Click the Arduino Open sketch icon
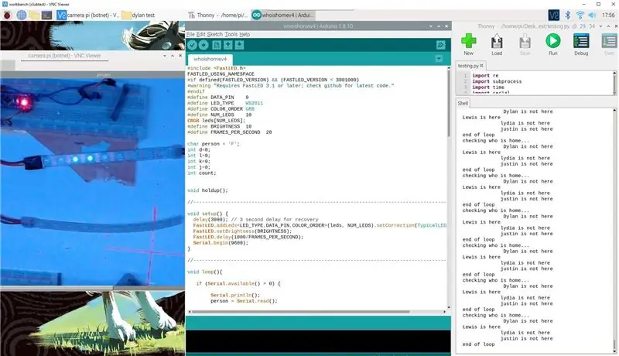Screen dimensions: 619x356 tap(227, 45)
